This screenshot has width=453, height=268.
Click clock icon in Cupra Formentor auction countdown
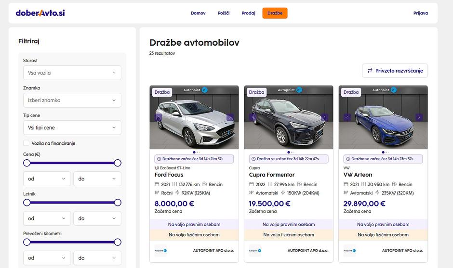[x=253, y=159]
